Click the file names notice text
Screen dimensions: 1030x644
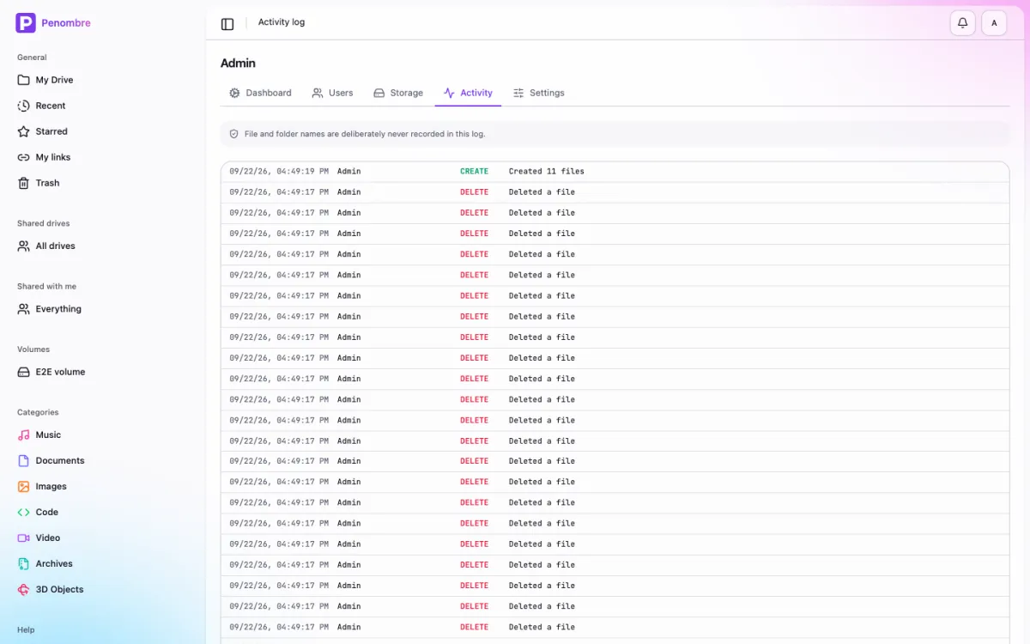[365, 134]
